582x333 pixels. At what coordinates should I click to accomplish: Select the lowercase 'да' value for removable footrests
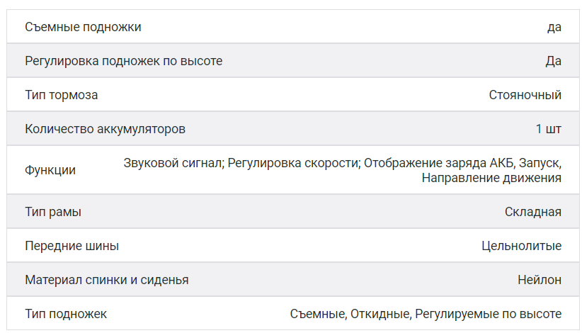point(554,27)
